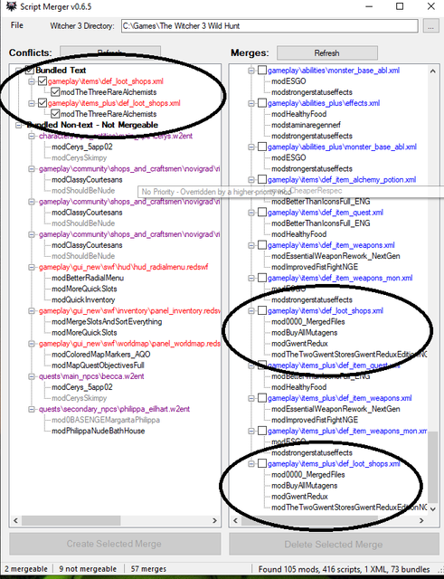444x579 pixels.
Task: Collapse the items\def_item_weapons.xml merge node
Action: [251, 245]
